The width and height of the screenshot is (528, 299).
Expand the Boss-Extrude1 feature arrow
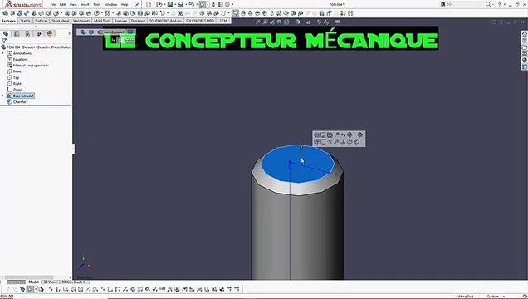(x=3, y=96)
